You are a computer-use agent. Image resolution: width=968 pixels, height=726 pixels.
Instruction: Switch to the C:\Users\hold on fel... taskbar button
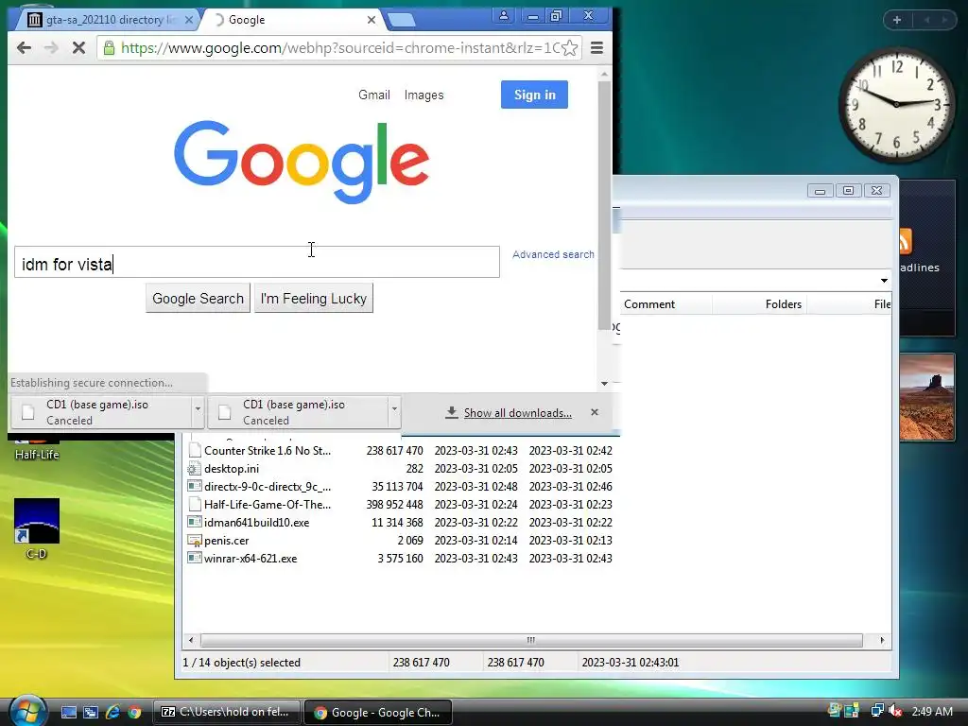click(226, 712)
